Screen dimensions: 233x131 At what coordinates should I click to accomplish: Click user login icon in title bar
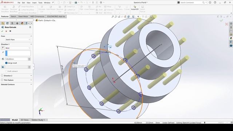point(210,3)
